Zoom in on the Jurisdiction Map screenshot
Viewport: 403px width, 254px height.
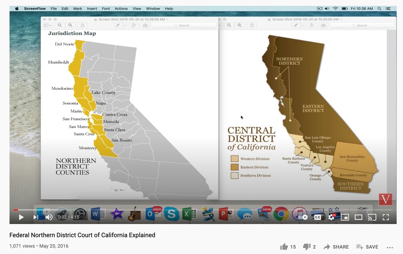[70, 25]
